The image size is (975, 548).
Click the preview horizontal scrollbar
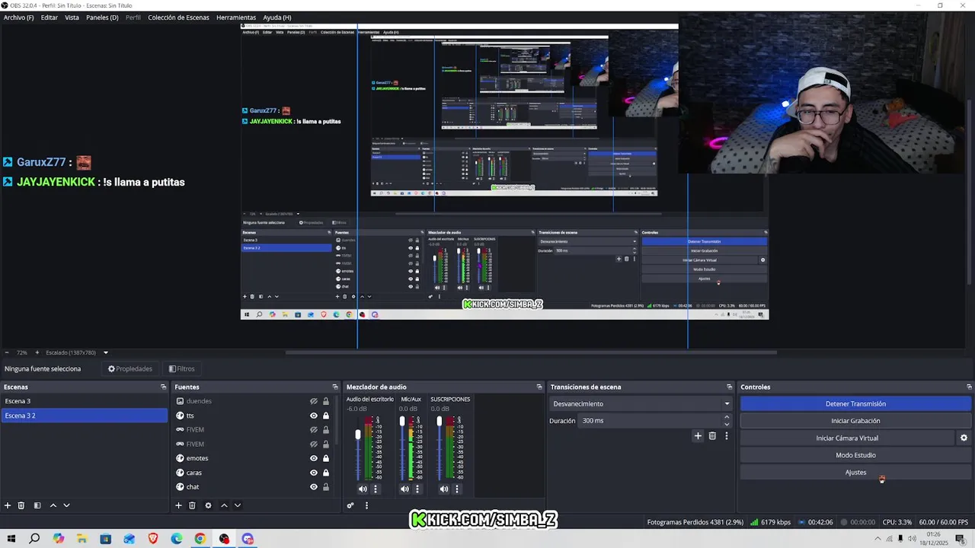(531, 352)
